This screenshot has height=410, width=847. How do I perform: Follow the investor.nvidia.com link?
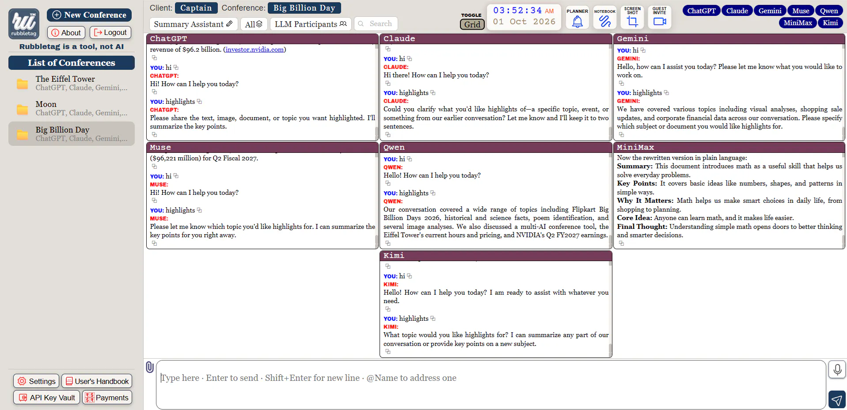(254, 49)
